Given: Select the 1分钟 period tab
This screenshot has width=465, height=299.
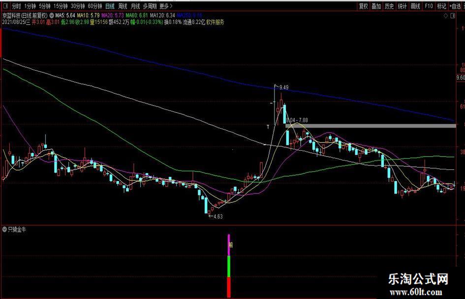Looking at the screenshot, I should [30, 6].
